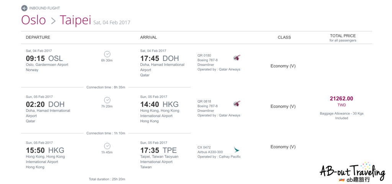Click the TOTAL PRICE column header
Viewport: 392px width, 184px height.
click(343, 36)
